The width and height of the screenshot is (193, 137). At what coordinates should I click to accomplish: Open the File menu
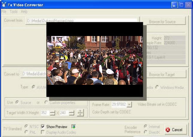coord(4,12)
